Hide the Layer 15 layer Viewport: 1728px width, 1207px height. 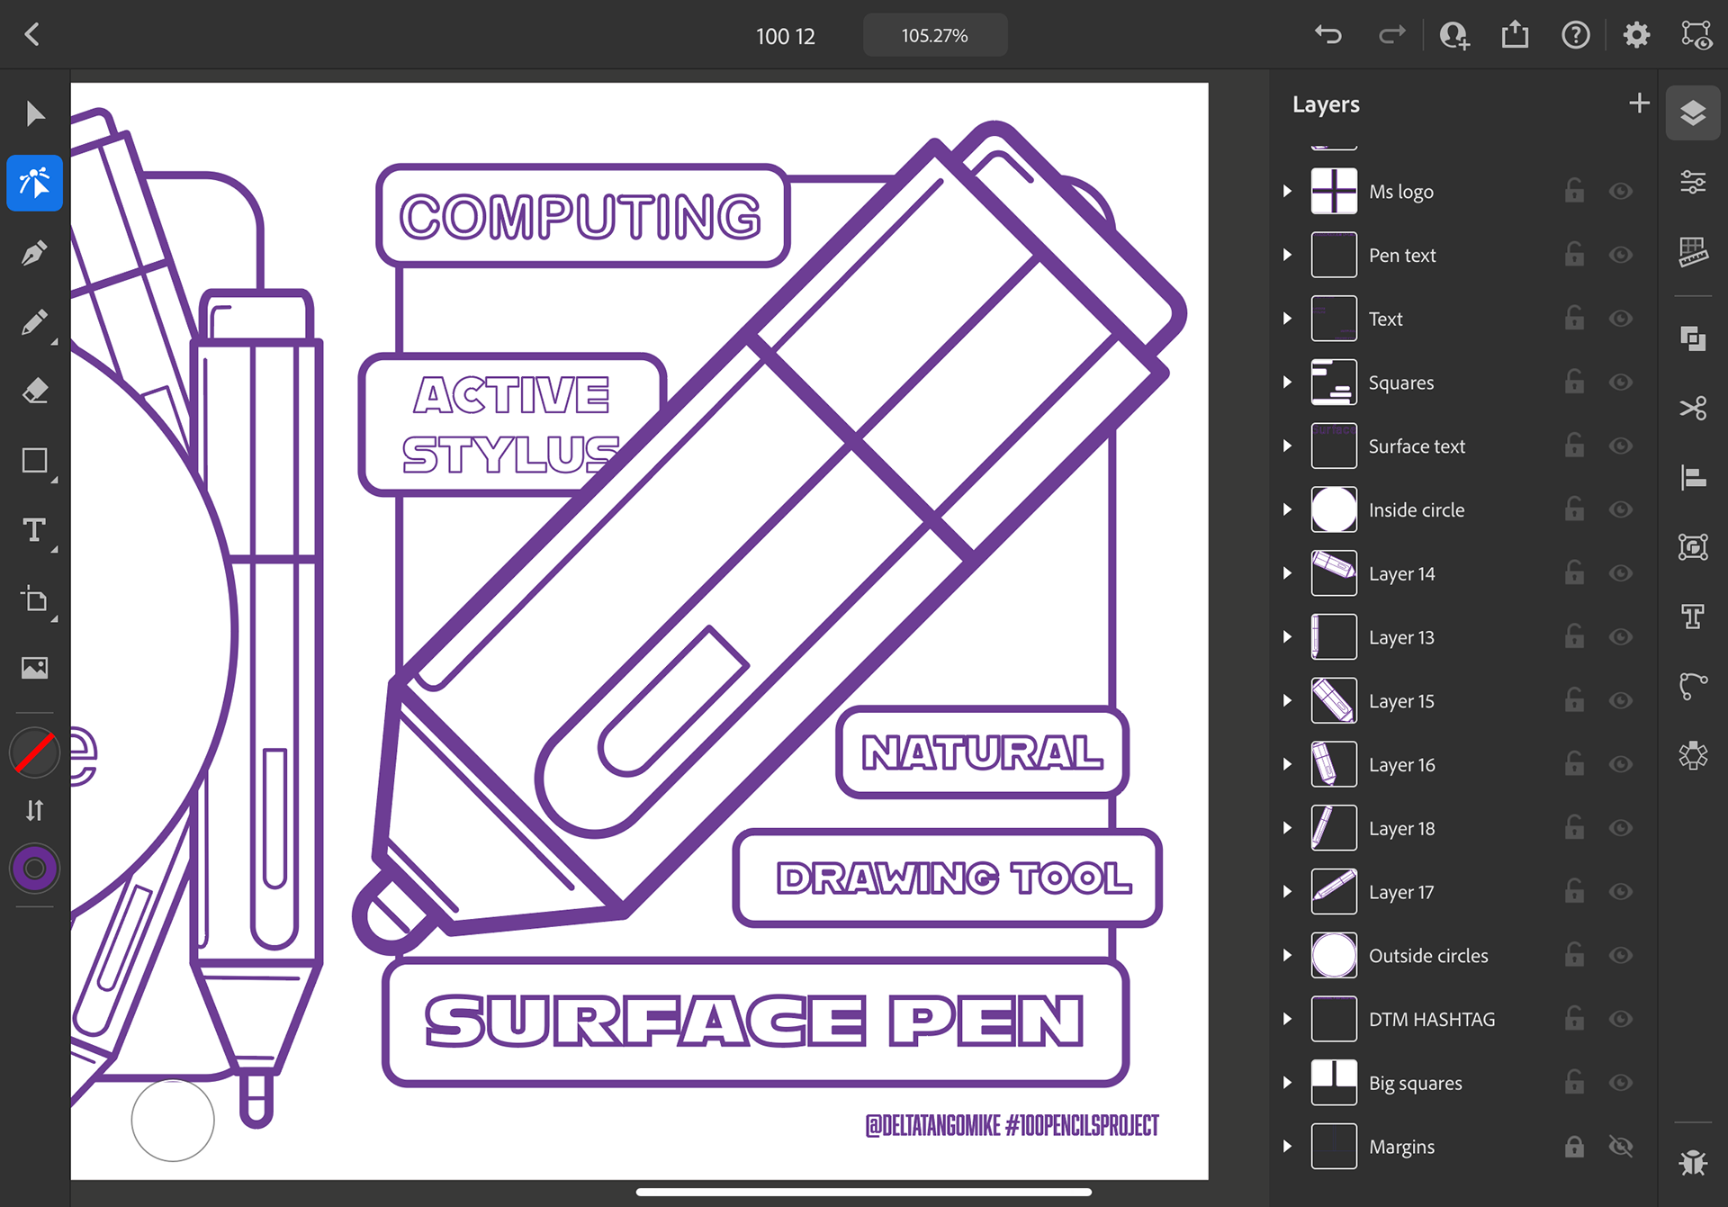[x=1621, y=700]
